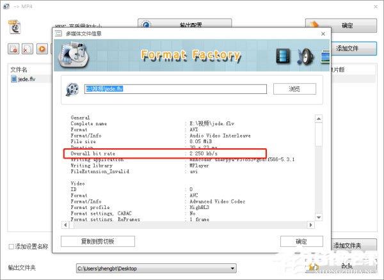384x280 pixels.
Task: Click the 文件名 column header
Action: pos(19,70)
